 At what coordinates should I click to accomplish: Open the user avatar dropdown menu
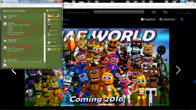click(x=154, y=13)
